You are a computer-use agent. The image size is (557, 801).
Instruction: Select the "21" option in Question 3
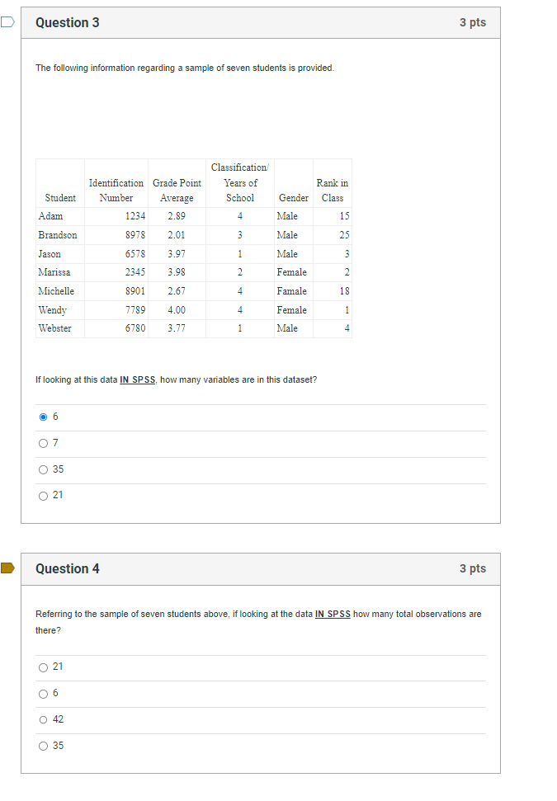pyautogui.click(x=44, y=495)
